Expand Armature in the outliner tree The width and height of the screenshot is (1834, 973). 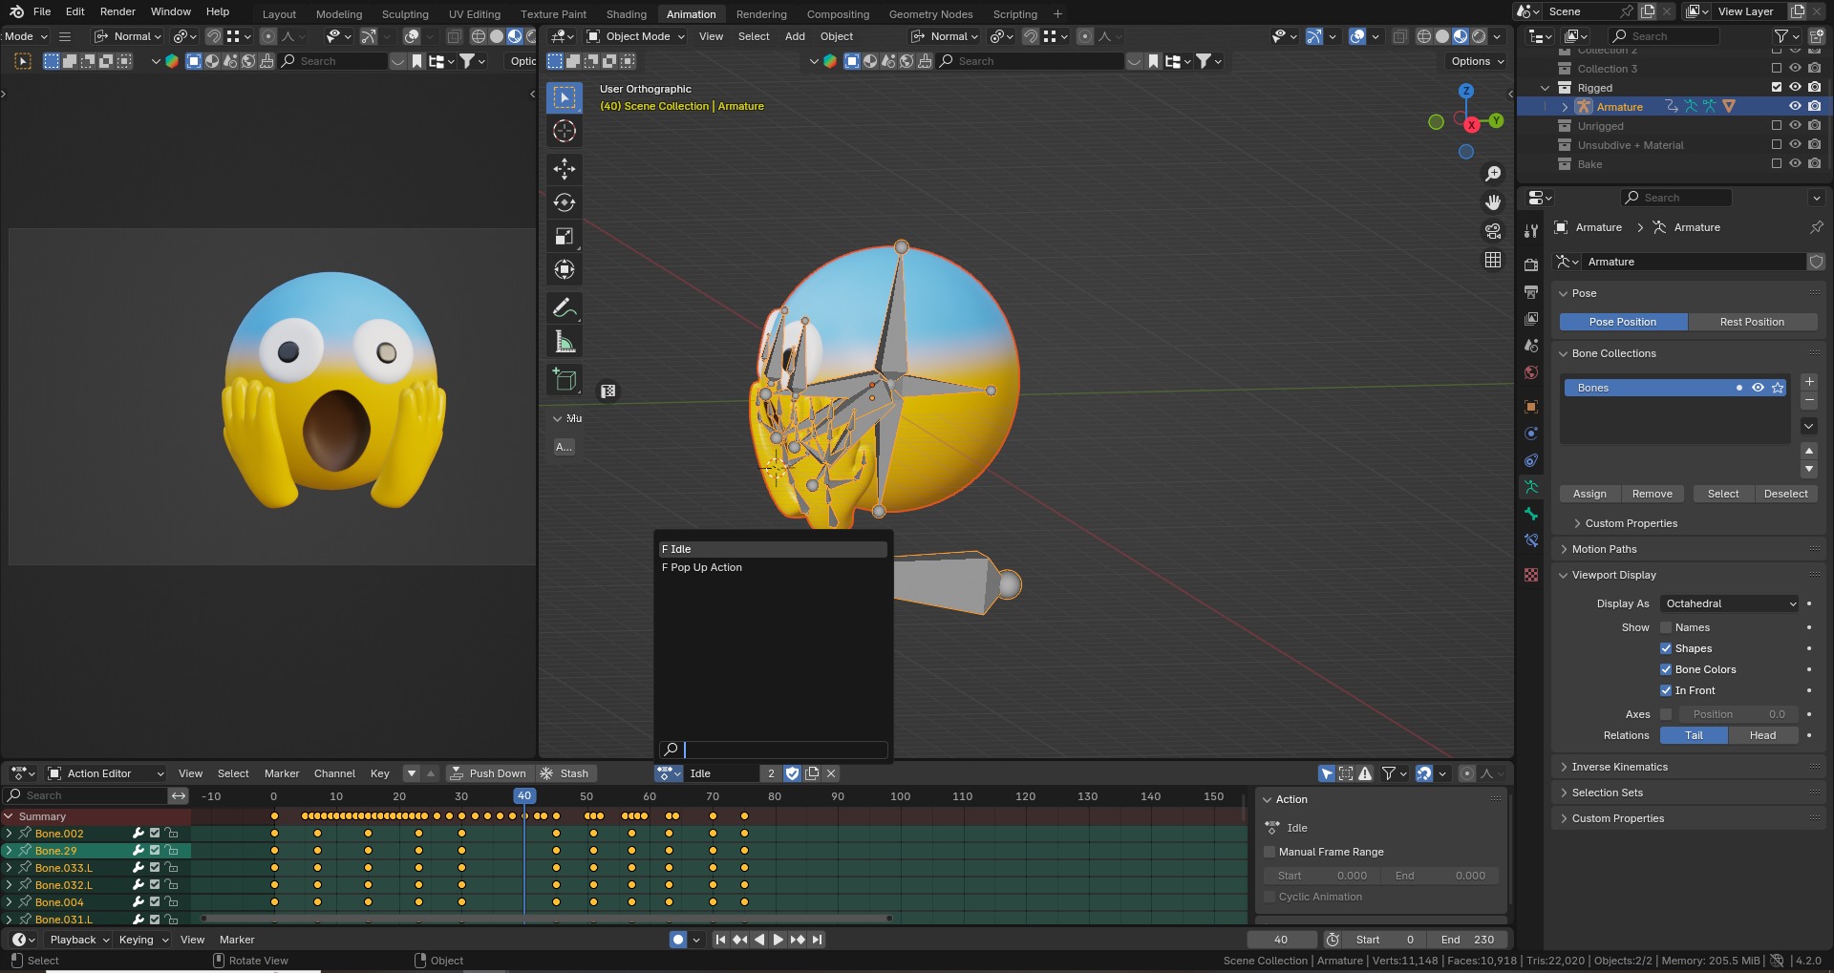point(1565,107)
